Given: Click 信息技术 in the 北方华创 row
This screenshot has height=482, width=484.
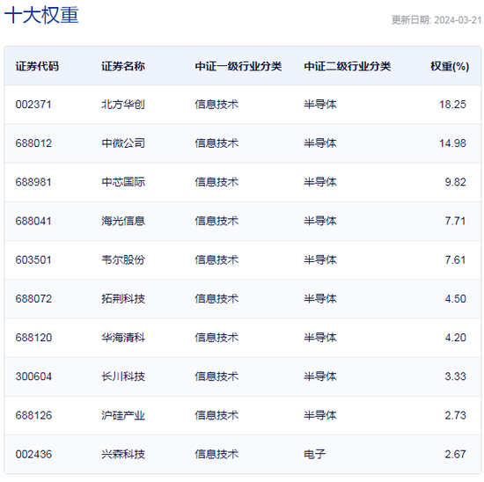Looking at the screenshot, I should tap(216, 105).
